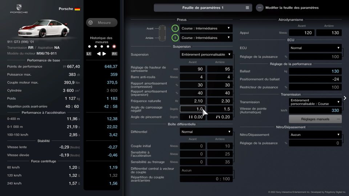Click the Porsche crest logo
The image size is (349, 196).
point(19,9)
